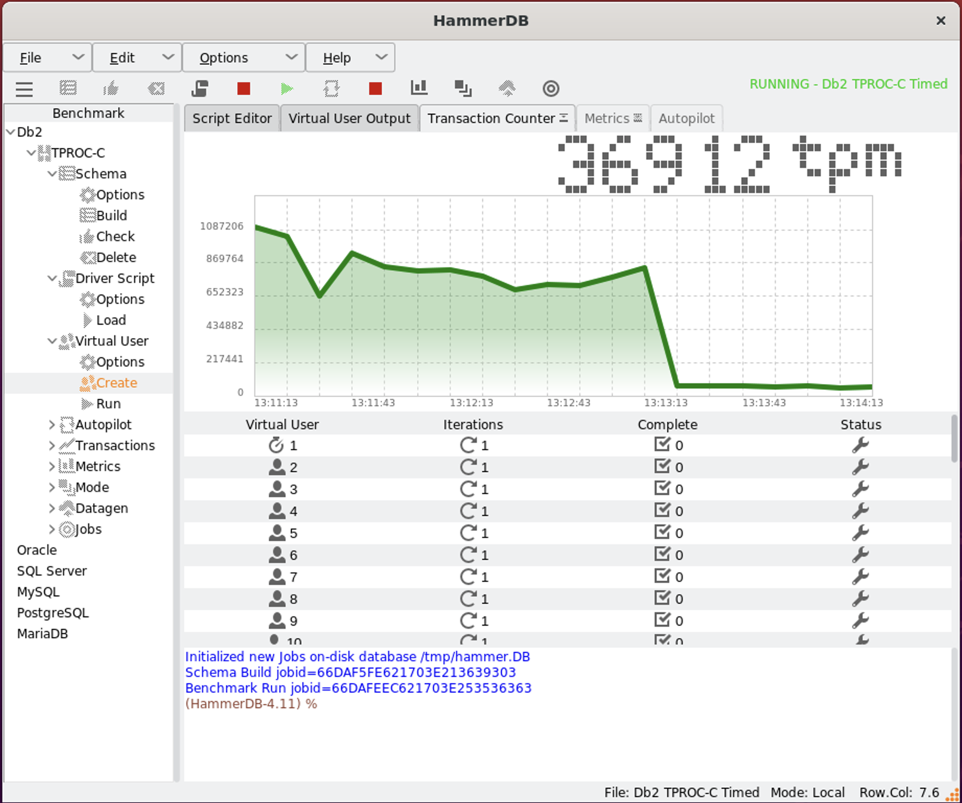Select Run under Virtual User
This screenshot has width=962, height=803.
tap(108, 404)
